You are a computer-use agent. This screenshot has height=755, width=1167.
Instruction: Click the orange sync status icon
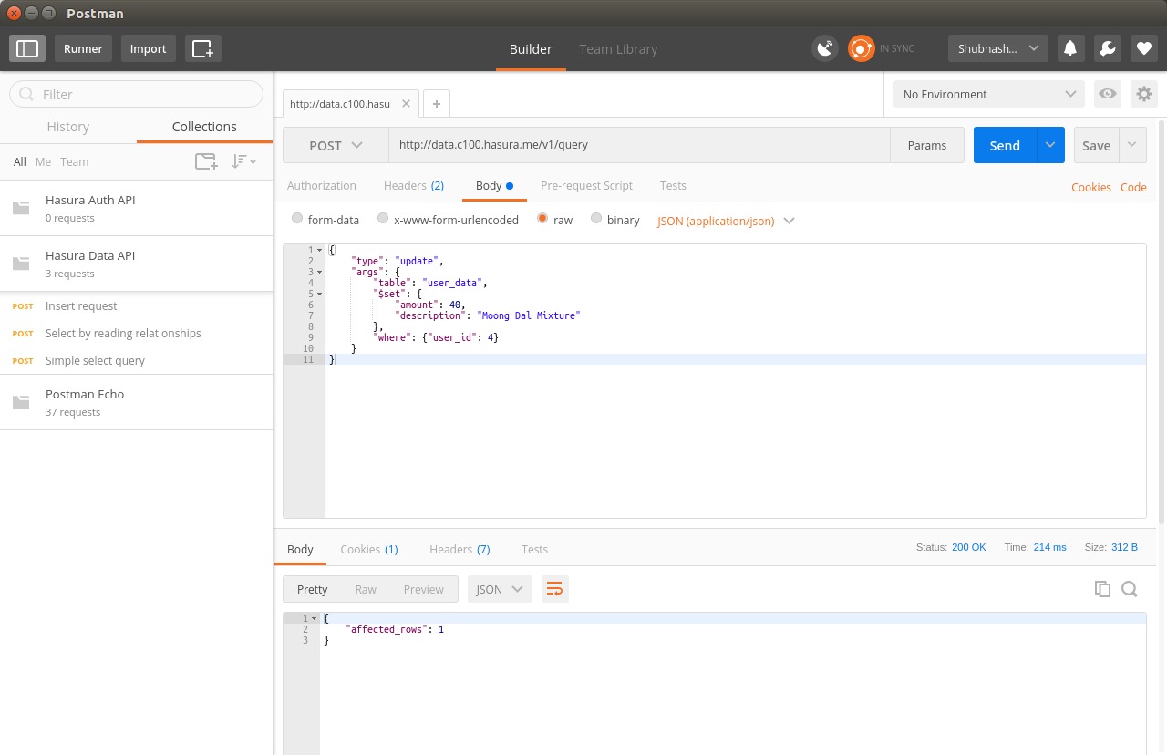[x=861, y=48]
